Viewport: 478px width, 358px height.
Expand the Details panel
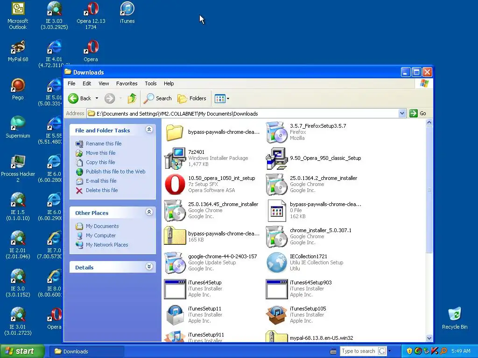click(x=149, y=267)
